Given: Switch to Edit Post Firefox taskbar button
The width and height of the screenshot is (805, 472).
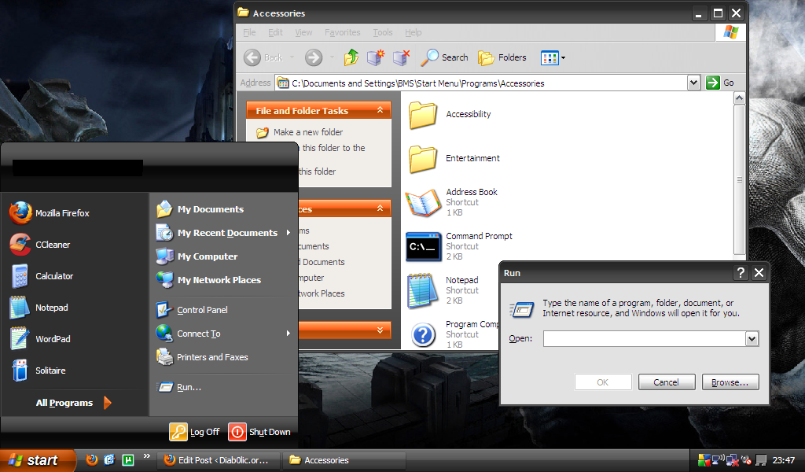Looking at the screenshot, I should (x=218, y=460).
